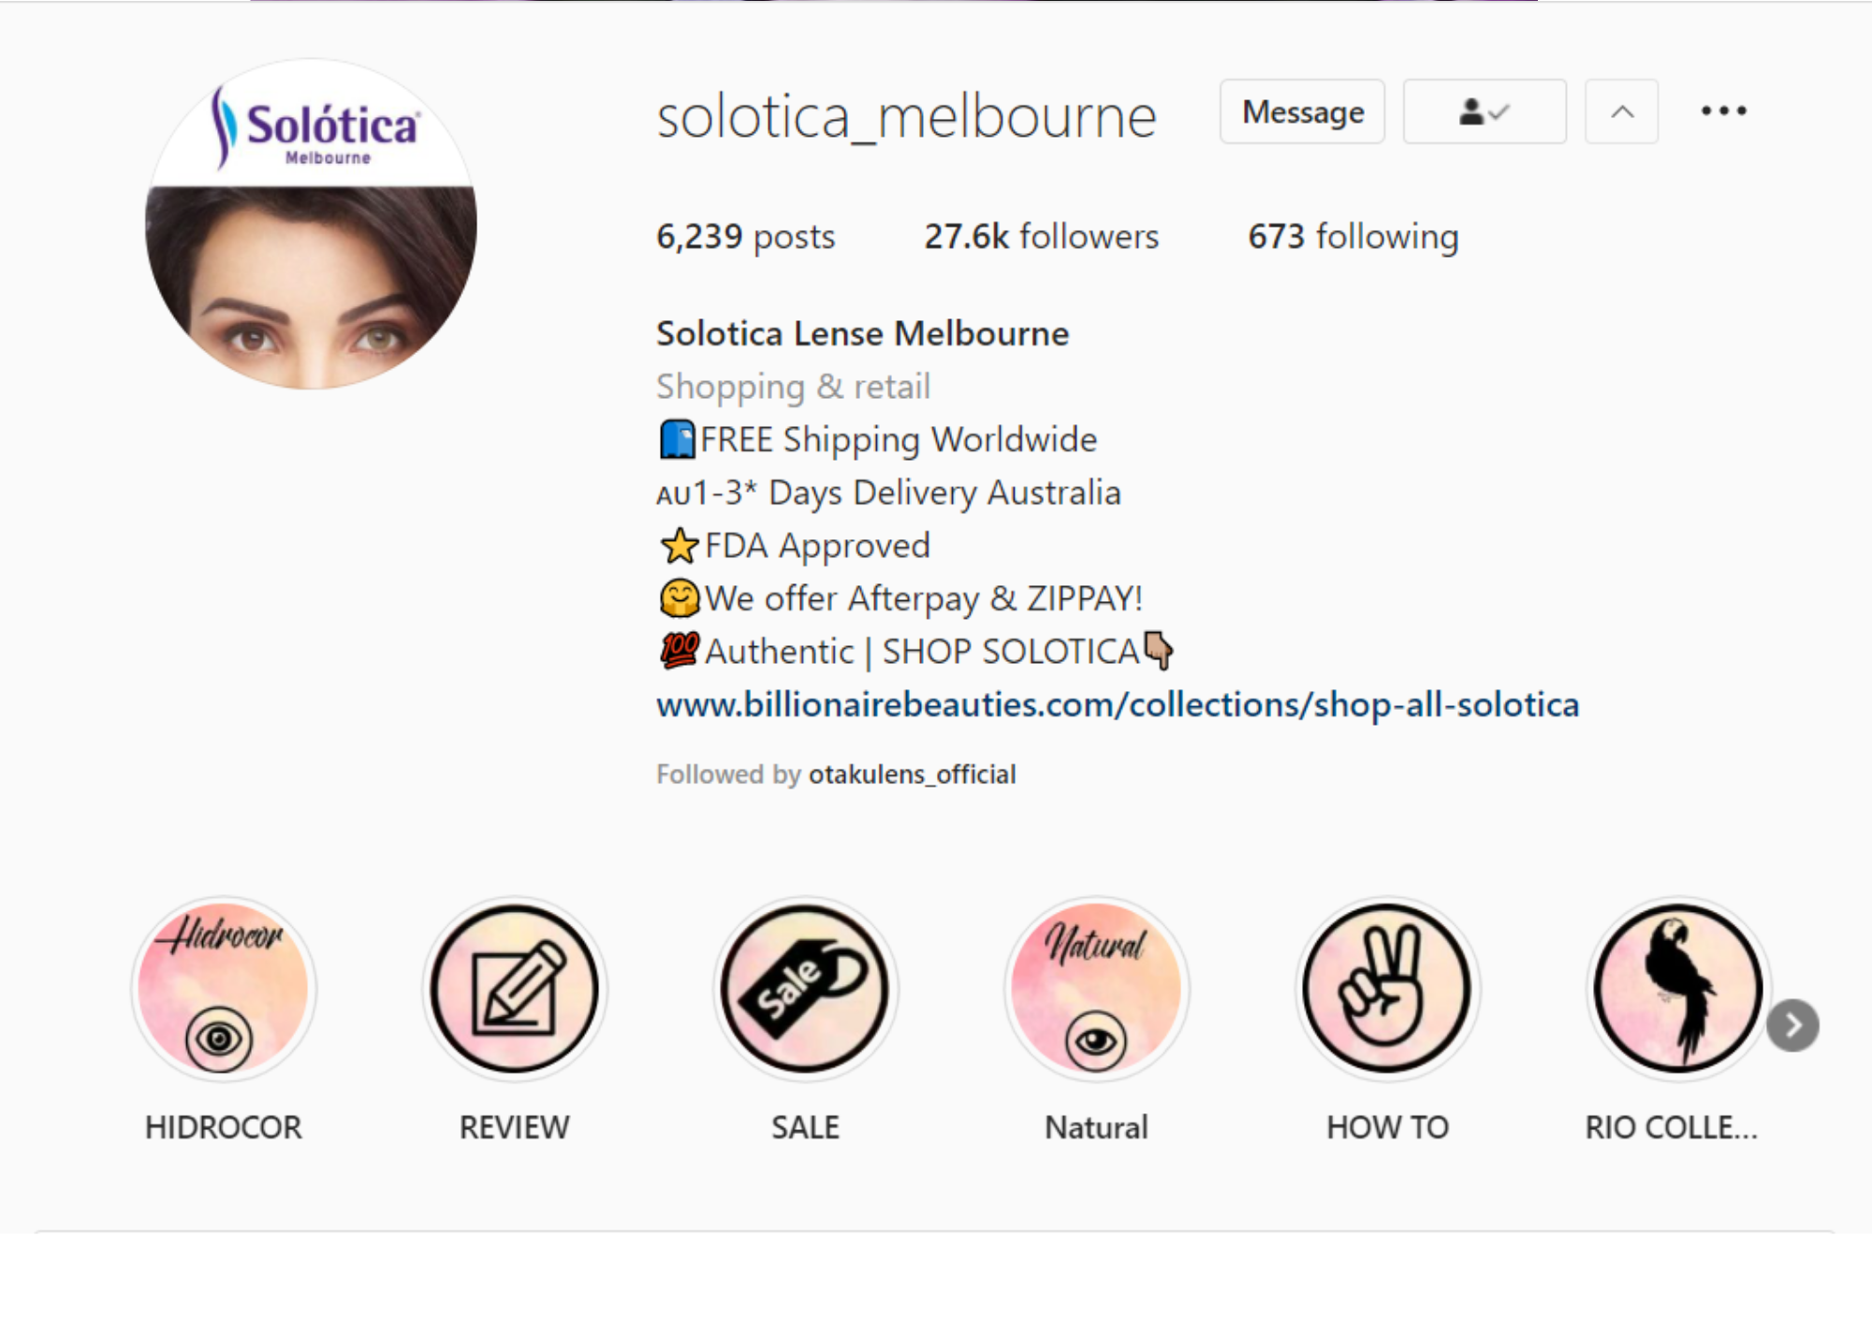The height and width of the screenshot is (1324, 1872).
Task: Open the three-dot options menu
Action: [1723, 111]
